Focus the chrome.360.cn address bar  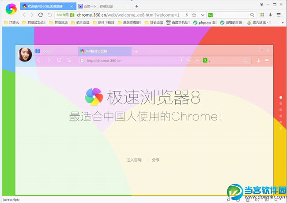pos(128,15)
